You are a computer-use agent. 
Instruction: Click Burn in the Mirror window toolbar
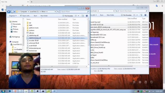coord(35,16)
